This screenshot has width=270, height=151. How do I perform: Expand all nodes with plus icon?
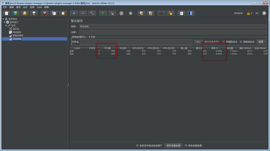click(x=74, y=13)
